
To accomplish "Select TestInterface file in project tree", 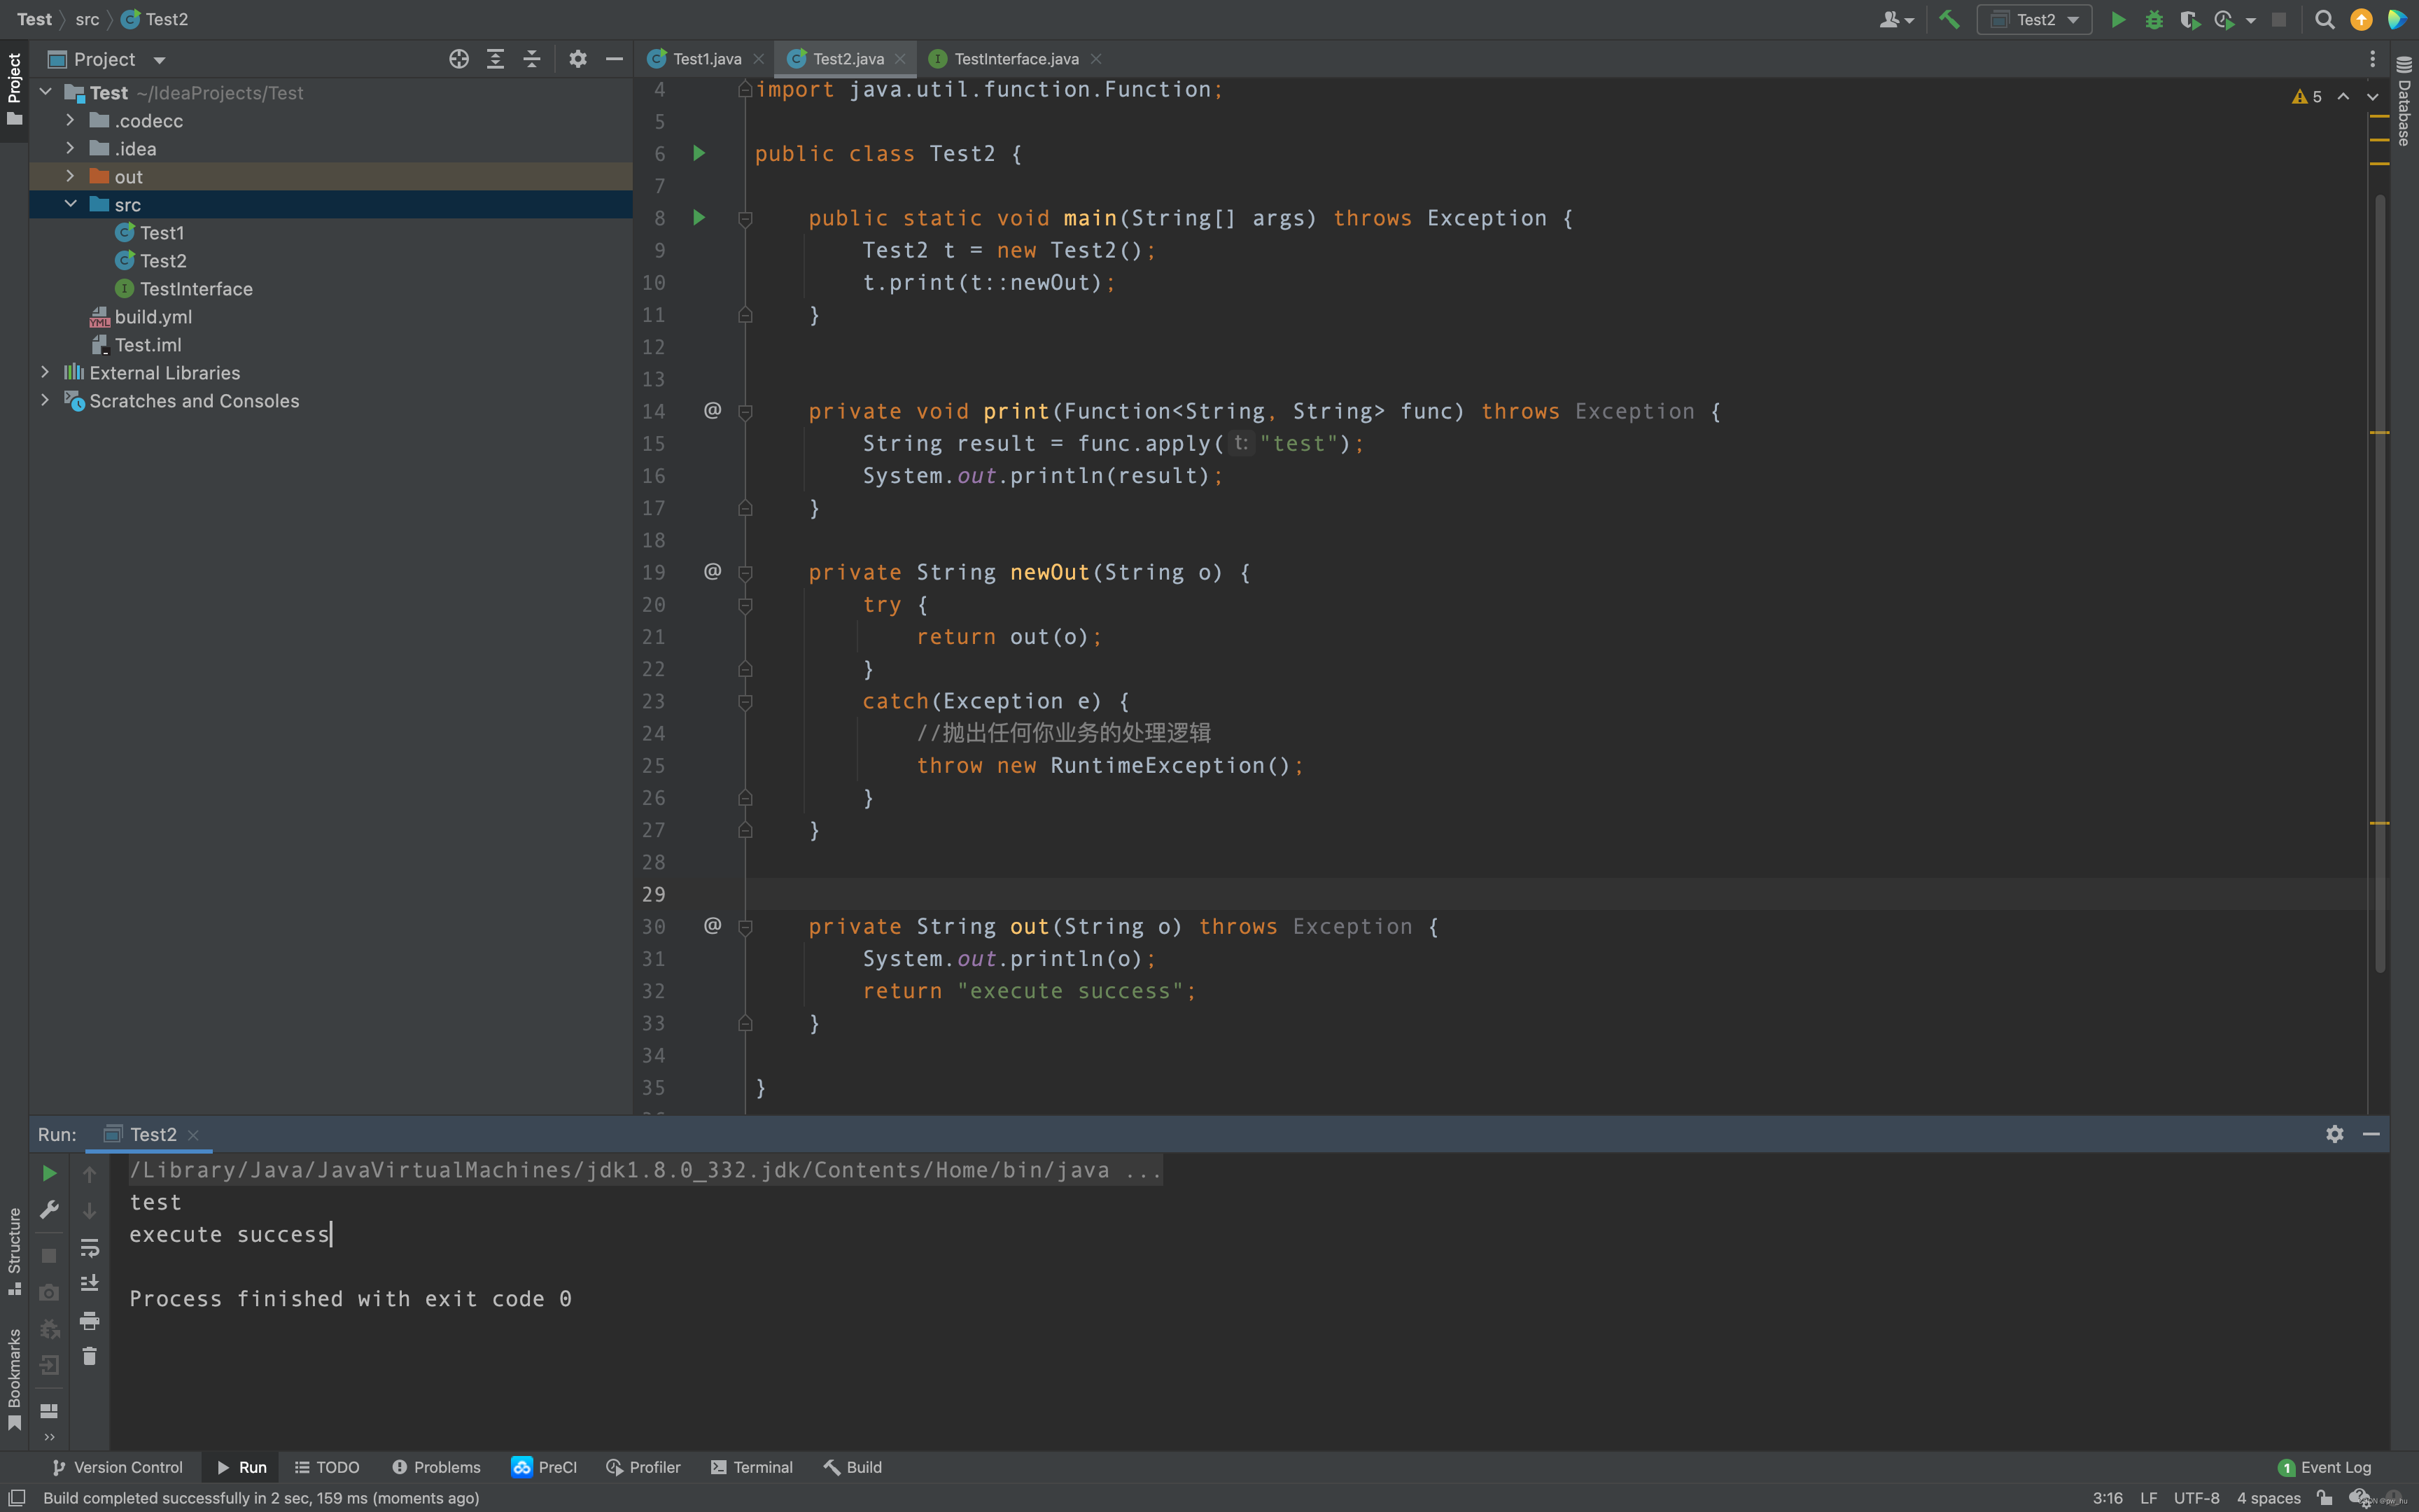I will [x=196, y=289].
